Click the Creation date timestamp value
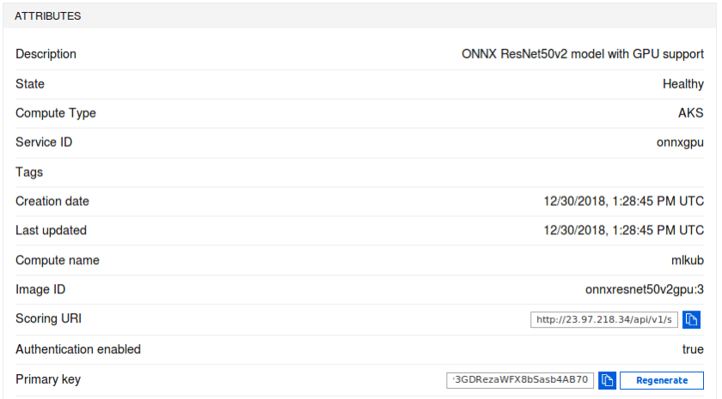The height and width of the screenshot is (399, 722). pos(623,202)
